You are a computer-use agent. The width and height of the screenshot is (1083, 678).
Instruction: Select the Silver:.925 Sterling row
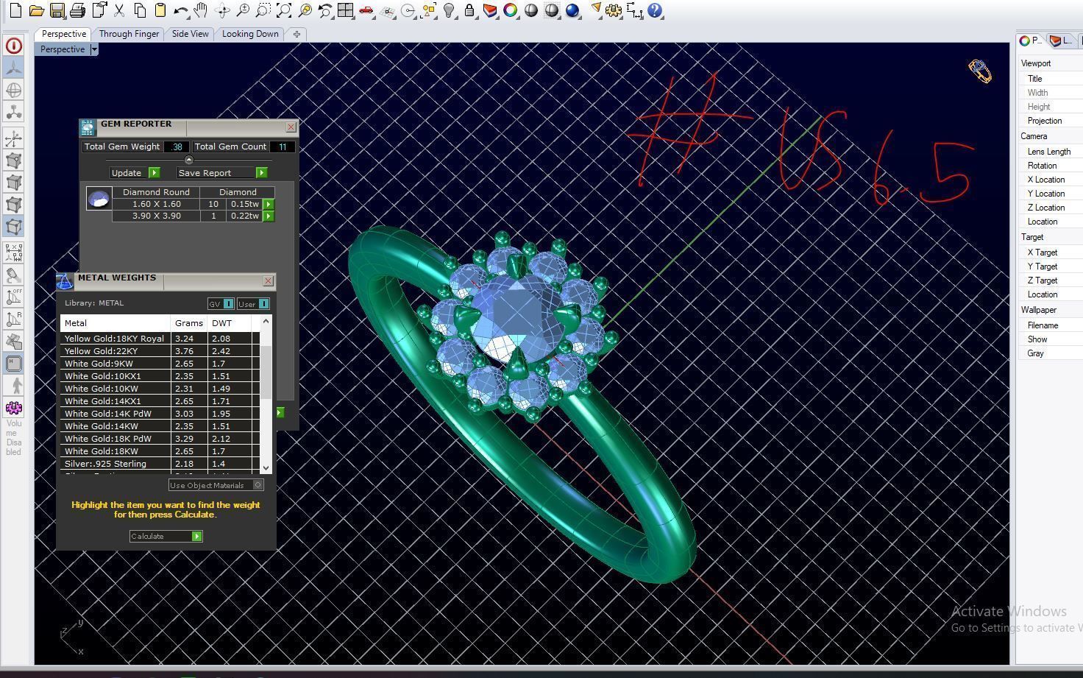tap(160, 464)
